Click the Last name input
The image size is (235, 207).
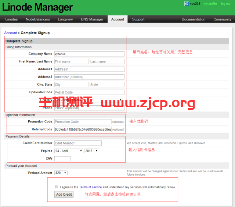(x=107, y=61)
